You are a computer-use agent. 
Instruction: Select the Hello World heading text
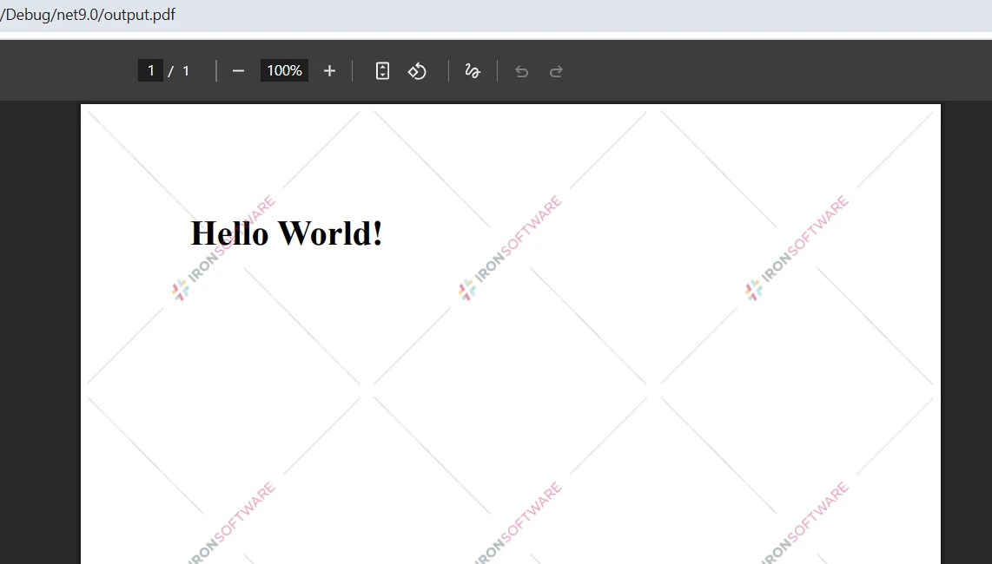point(286,233)
